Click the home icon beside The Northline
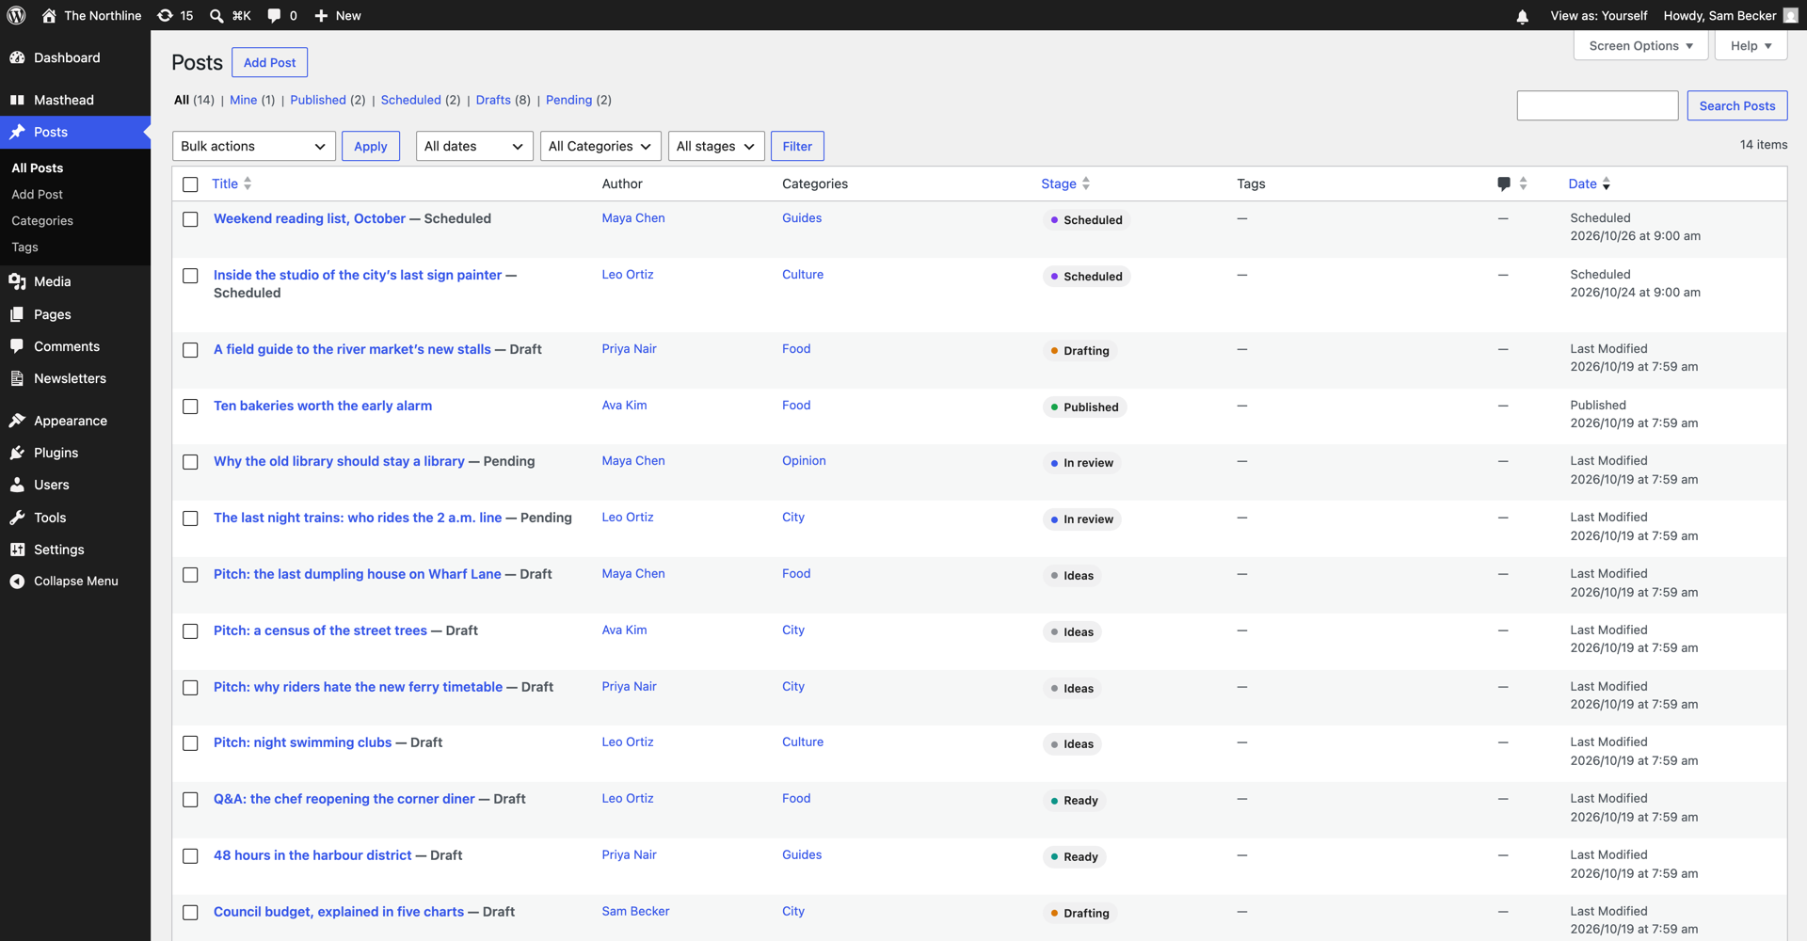This screenshot has width=1807, height=941. [x=49, y=15]
